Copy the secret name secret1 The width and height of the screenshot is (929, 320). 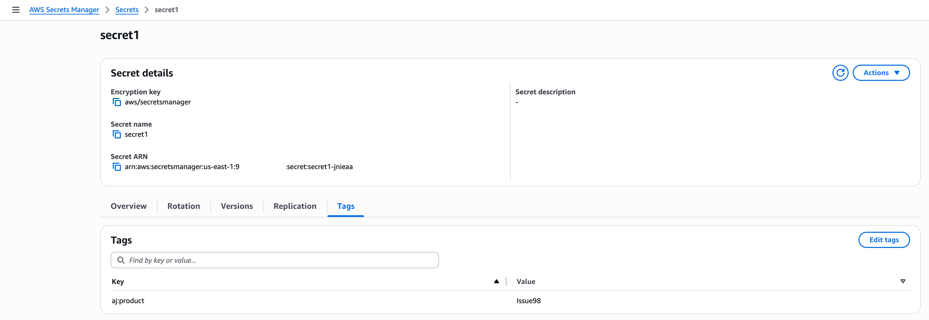(116, 135)
